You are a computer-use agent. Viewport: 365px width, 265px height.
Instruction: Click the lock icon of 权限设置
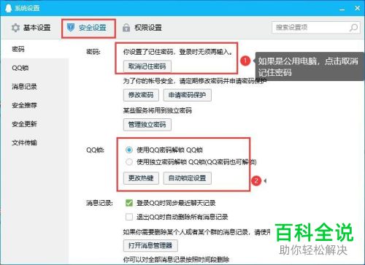126,28
